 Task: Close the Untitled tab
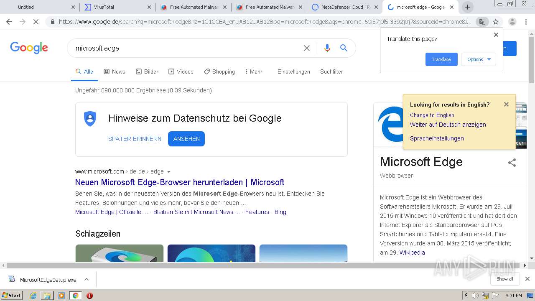pos(73,7)
